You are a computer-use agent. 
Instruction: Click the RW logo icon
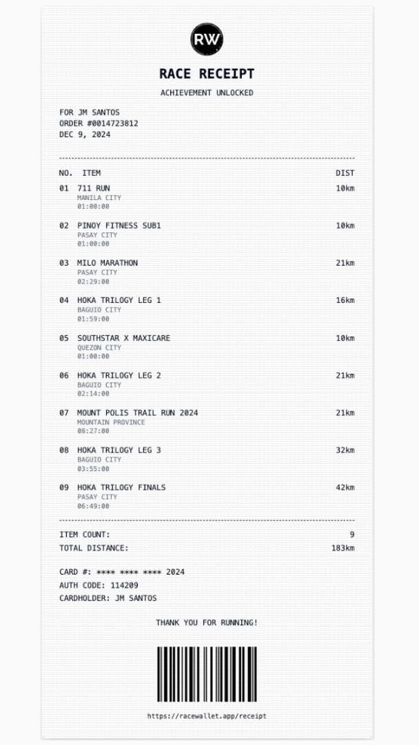207,39
